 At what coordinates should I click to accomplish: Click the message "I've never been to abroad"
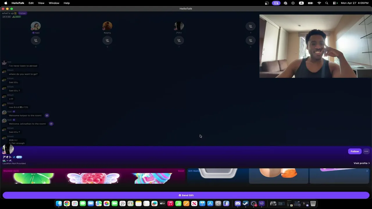coord(23,66)
